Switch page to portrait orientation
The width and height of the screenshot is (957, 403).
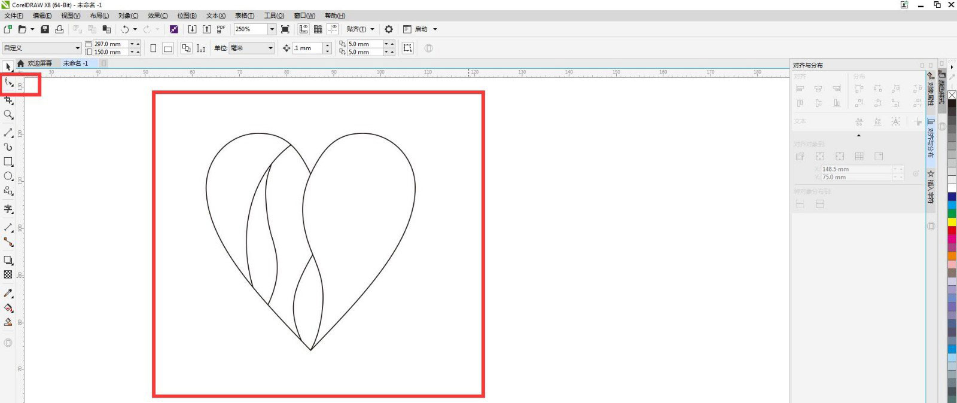(x=153, y=48)
